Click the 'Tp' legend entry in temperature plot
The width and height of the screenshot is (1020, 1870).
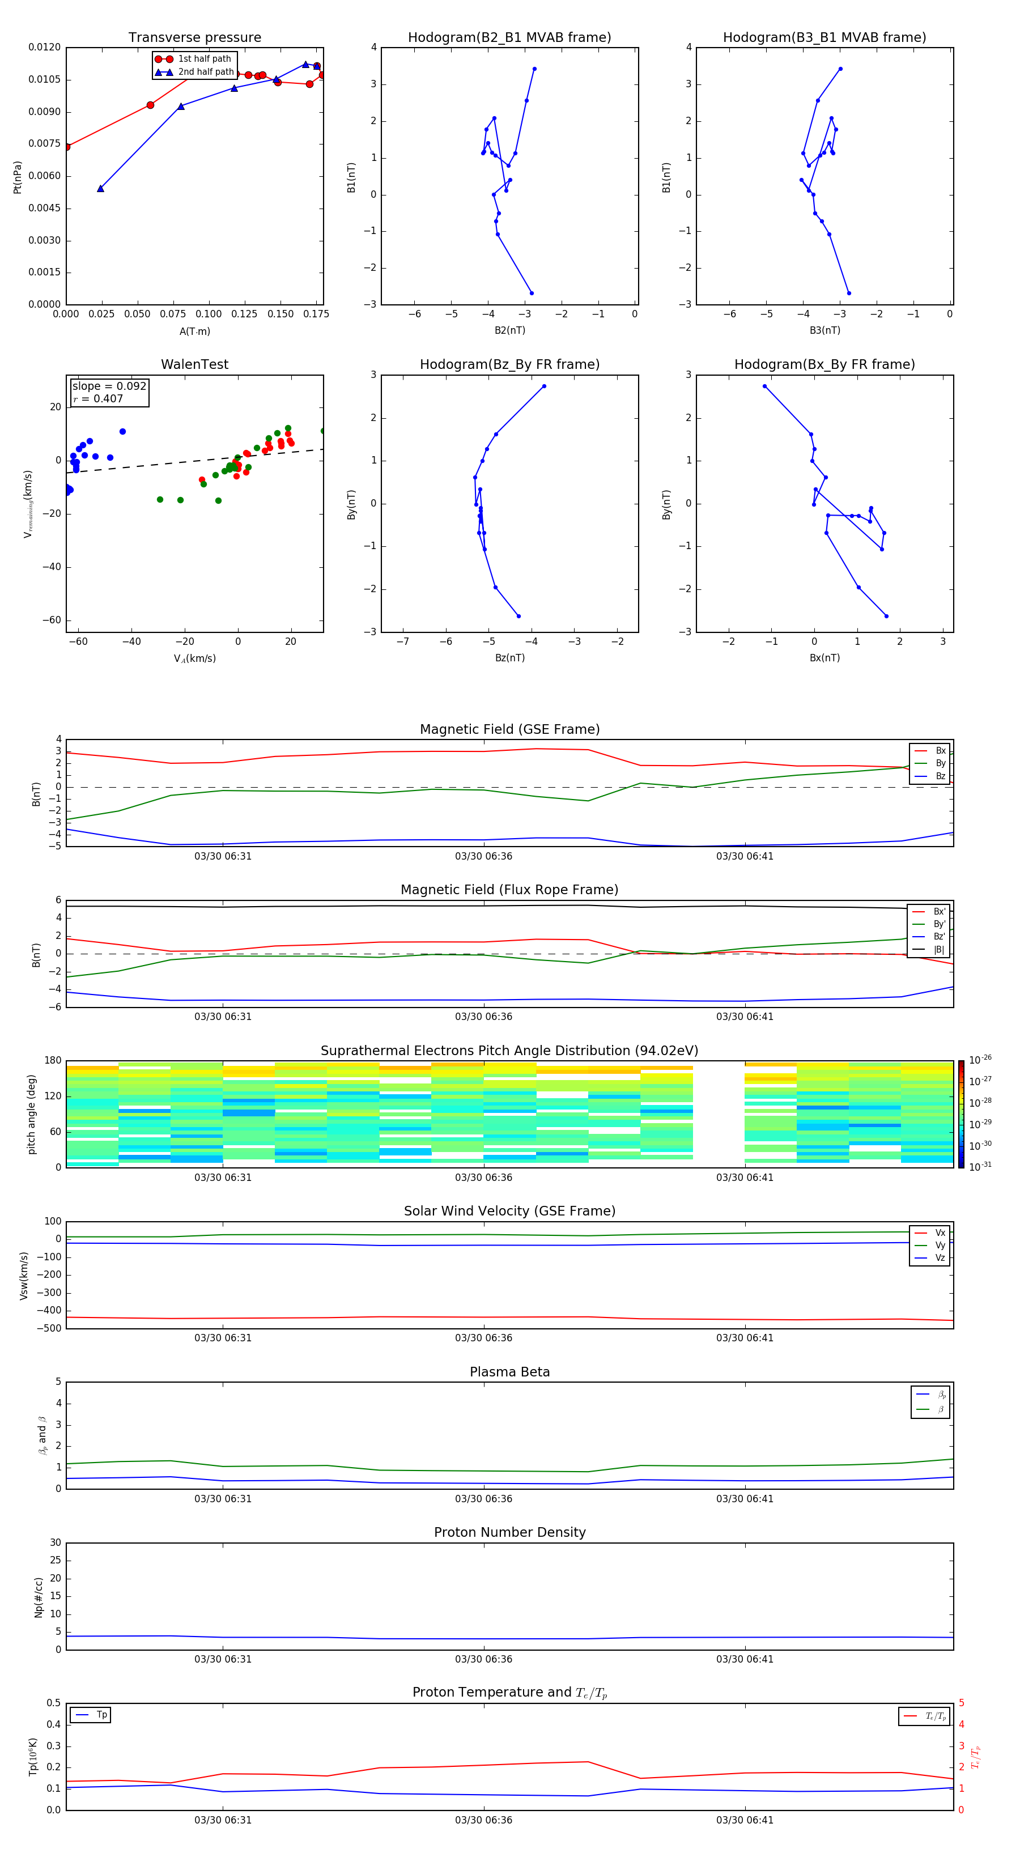pyautogui.click(x=91, y=1715)
